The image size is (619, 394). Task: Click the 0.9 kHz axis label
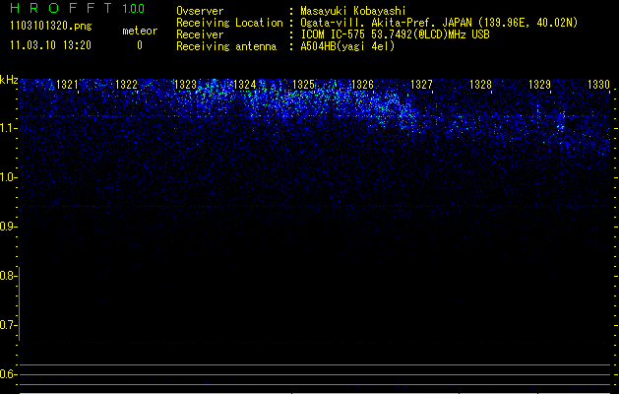pos(8,227)
